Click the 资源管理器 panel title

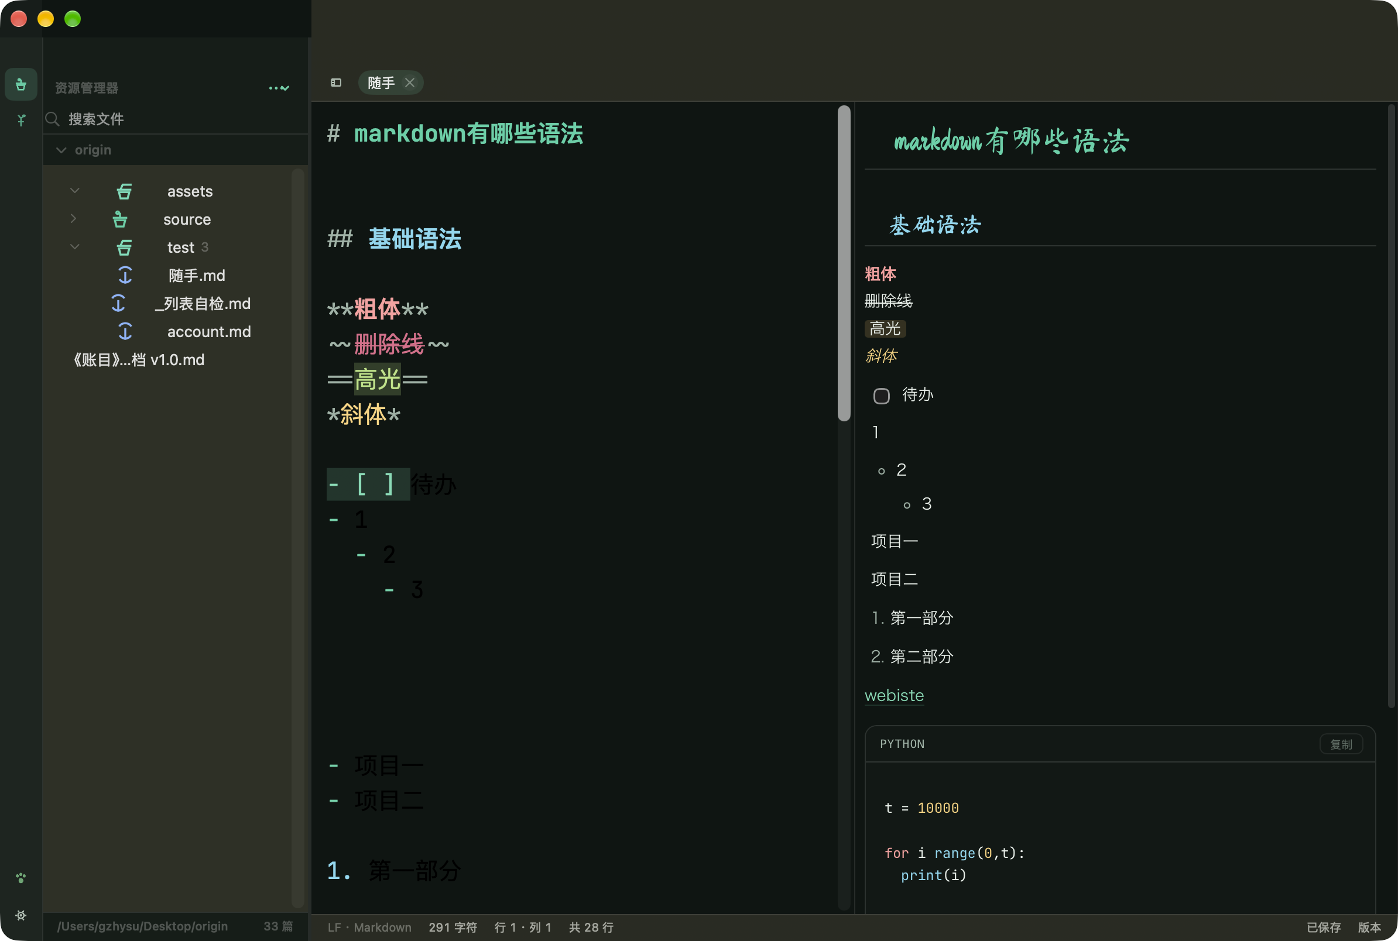[87, 88]
